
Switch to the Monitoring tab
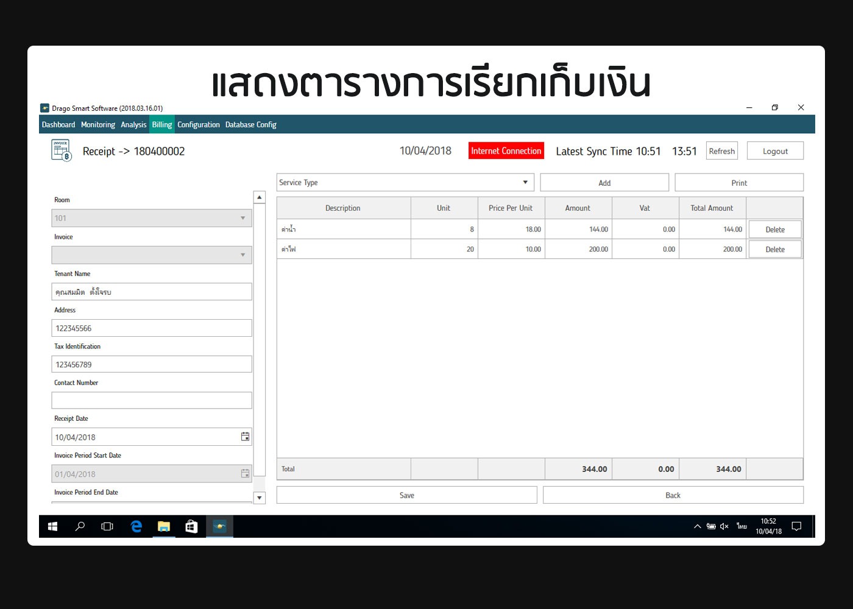coord(98,125)
